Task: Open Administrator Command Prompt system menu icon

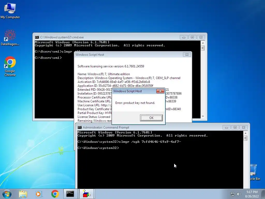Action: point(80,127)
